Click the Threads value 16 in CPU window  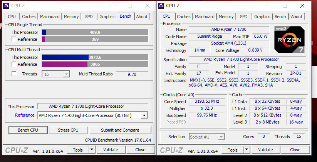point(299,136)
